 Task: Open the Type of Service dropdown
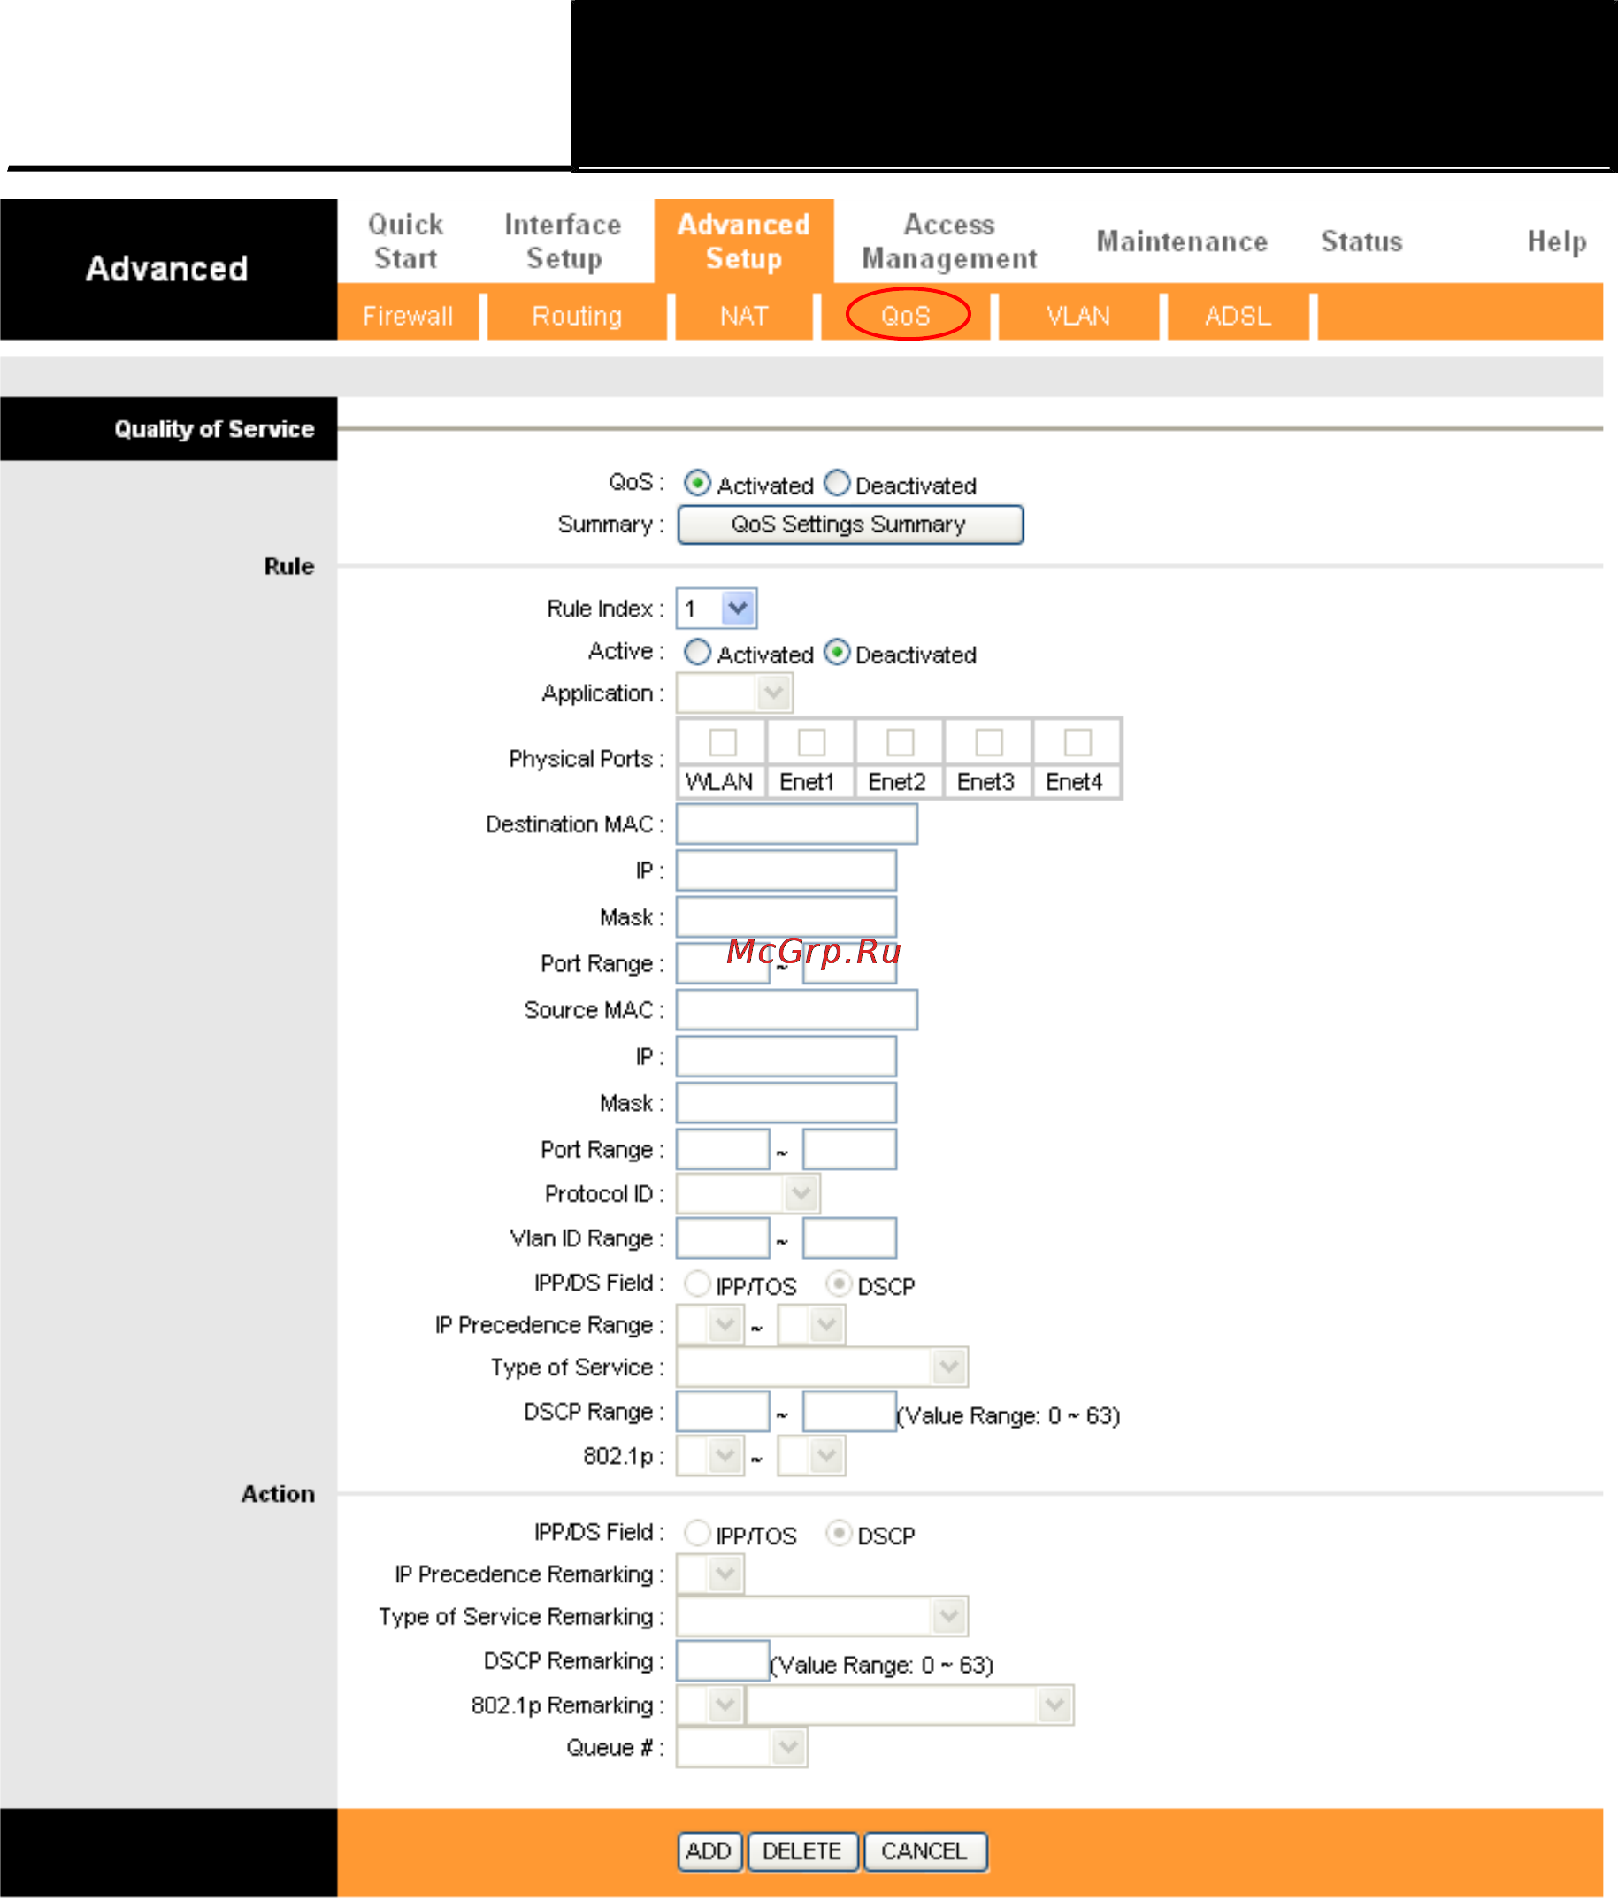pos(822,1368)
